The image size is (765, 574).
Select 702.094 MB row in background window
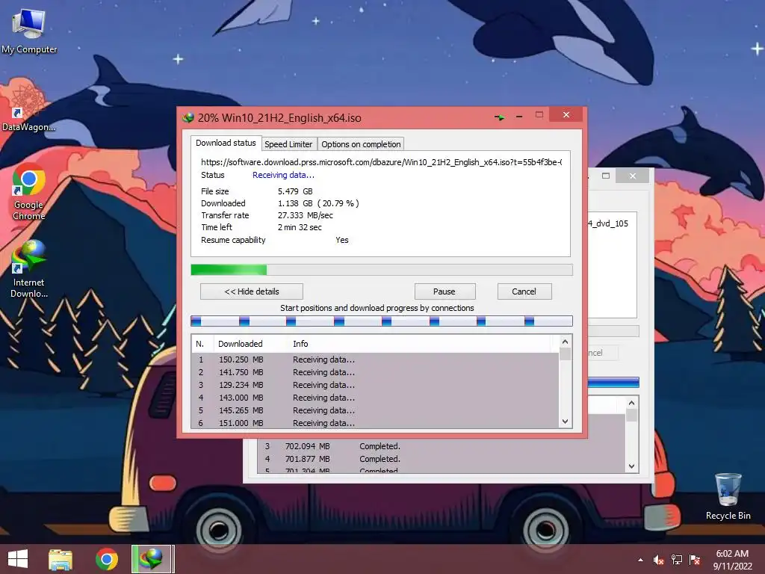pyautogui.click(x=442, y=446)
